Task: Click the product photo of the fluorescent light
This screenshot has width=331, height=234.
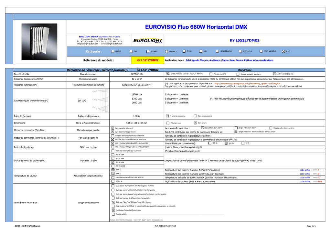Action: click(x=39, y=42)
